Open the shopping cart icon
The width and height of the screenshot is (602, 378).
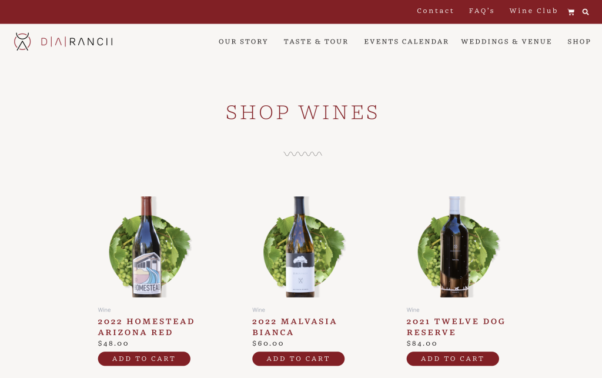pos(571,12)
